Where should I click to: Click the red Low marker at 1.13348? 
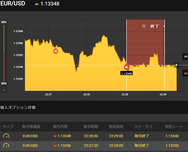click(x=127, y=67)
